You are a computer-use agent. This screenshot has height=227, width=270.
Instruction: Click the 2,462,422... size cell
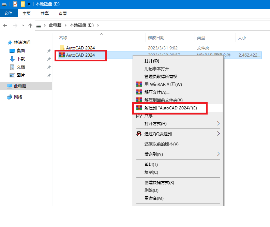pyautogui.click(x=249, y=55)
